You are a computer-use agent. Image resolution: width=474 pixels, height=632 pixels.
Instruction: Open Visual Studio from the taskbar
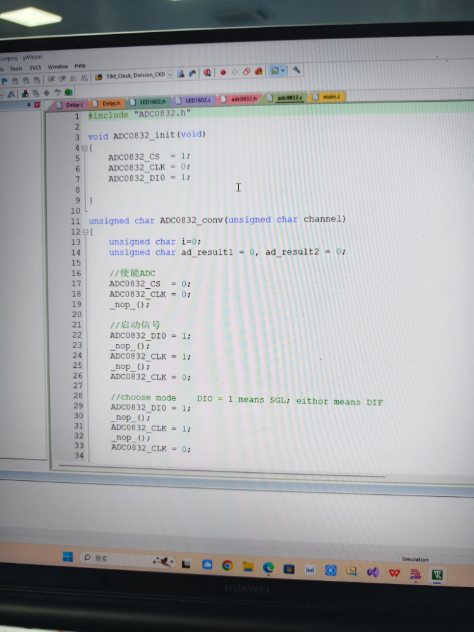(x=373, y=572)
